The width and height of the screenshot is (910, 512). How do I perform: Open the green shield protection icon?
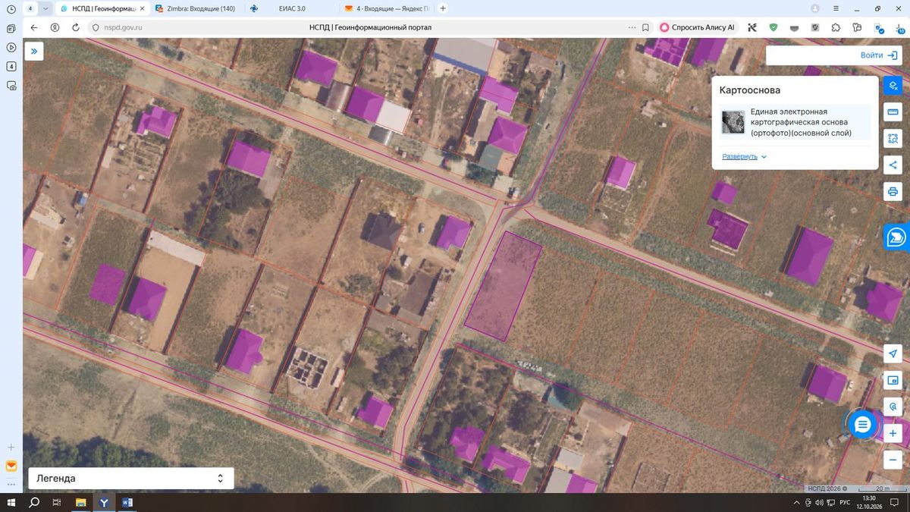[773, 27]
